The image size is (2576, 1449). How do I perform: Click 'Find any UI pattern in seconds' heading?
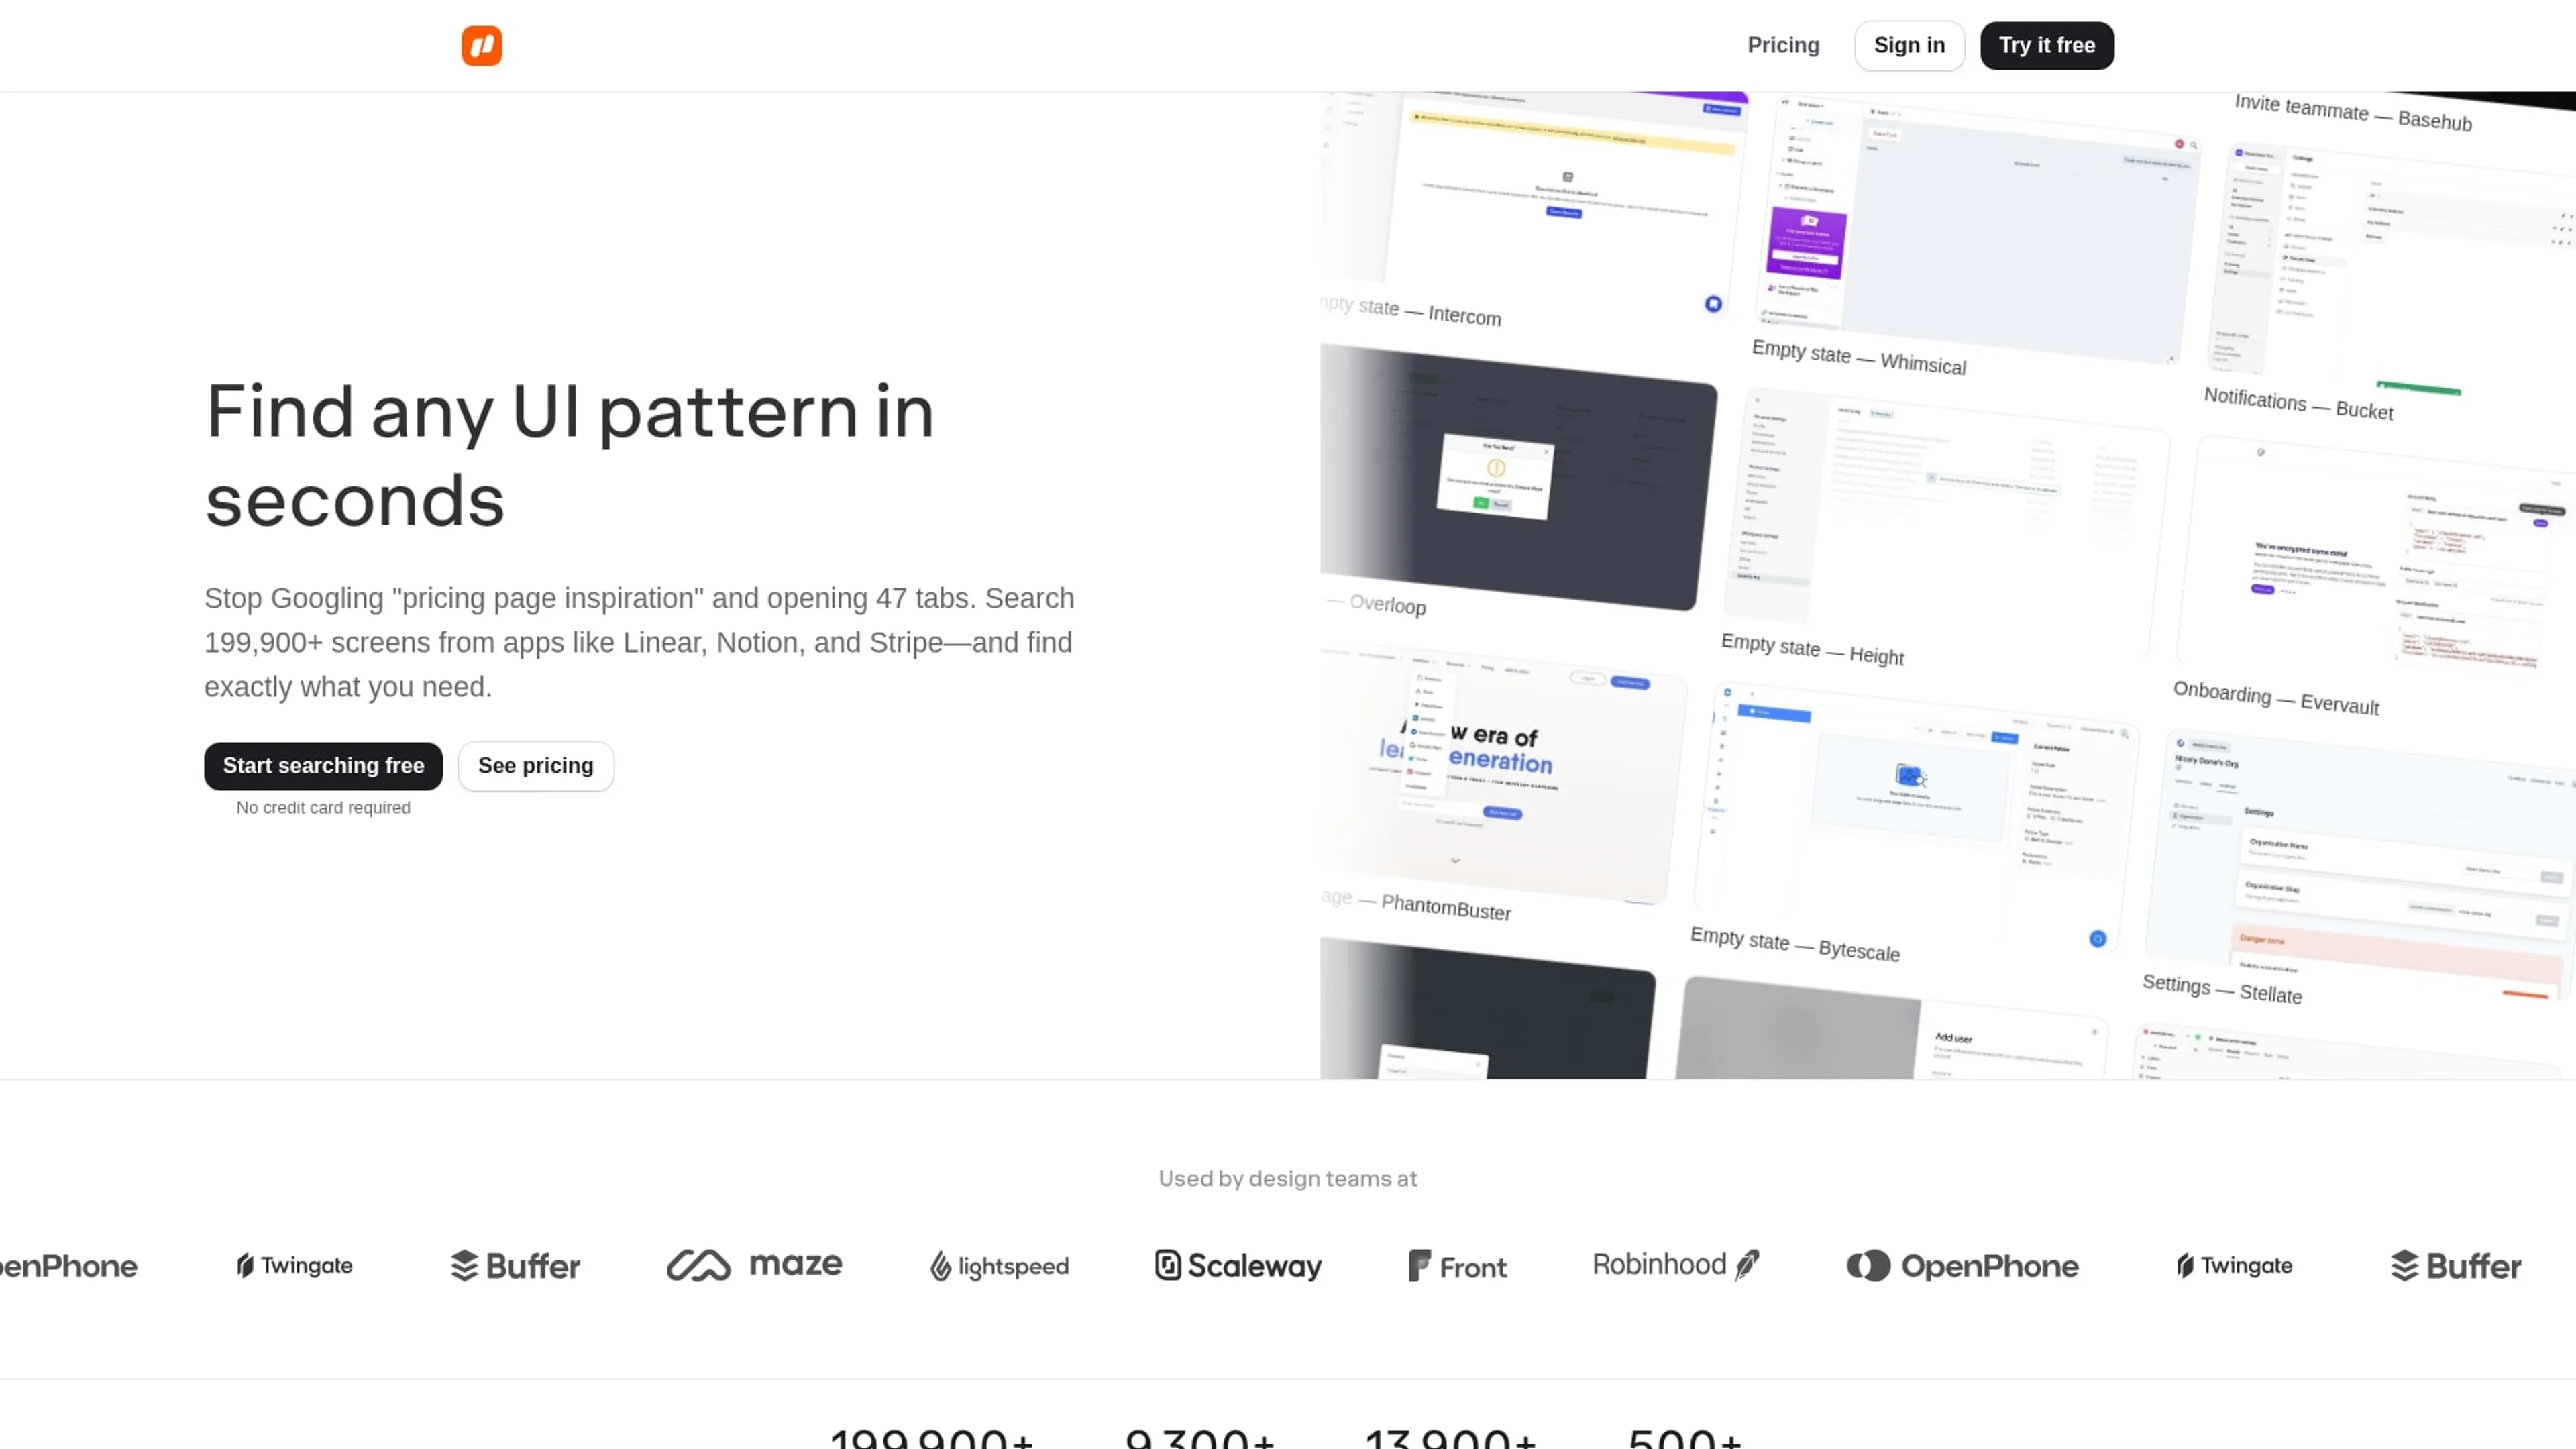(x=570, y=455)
